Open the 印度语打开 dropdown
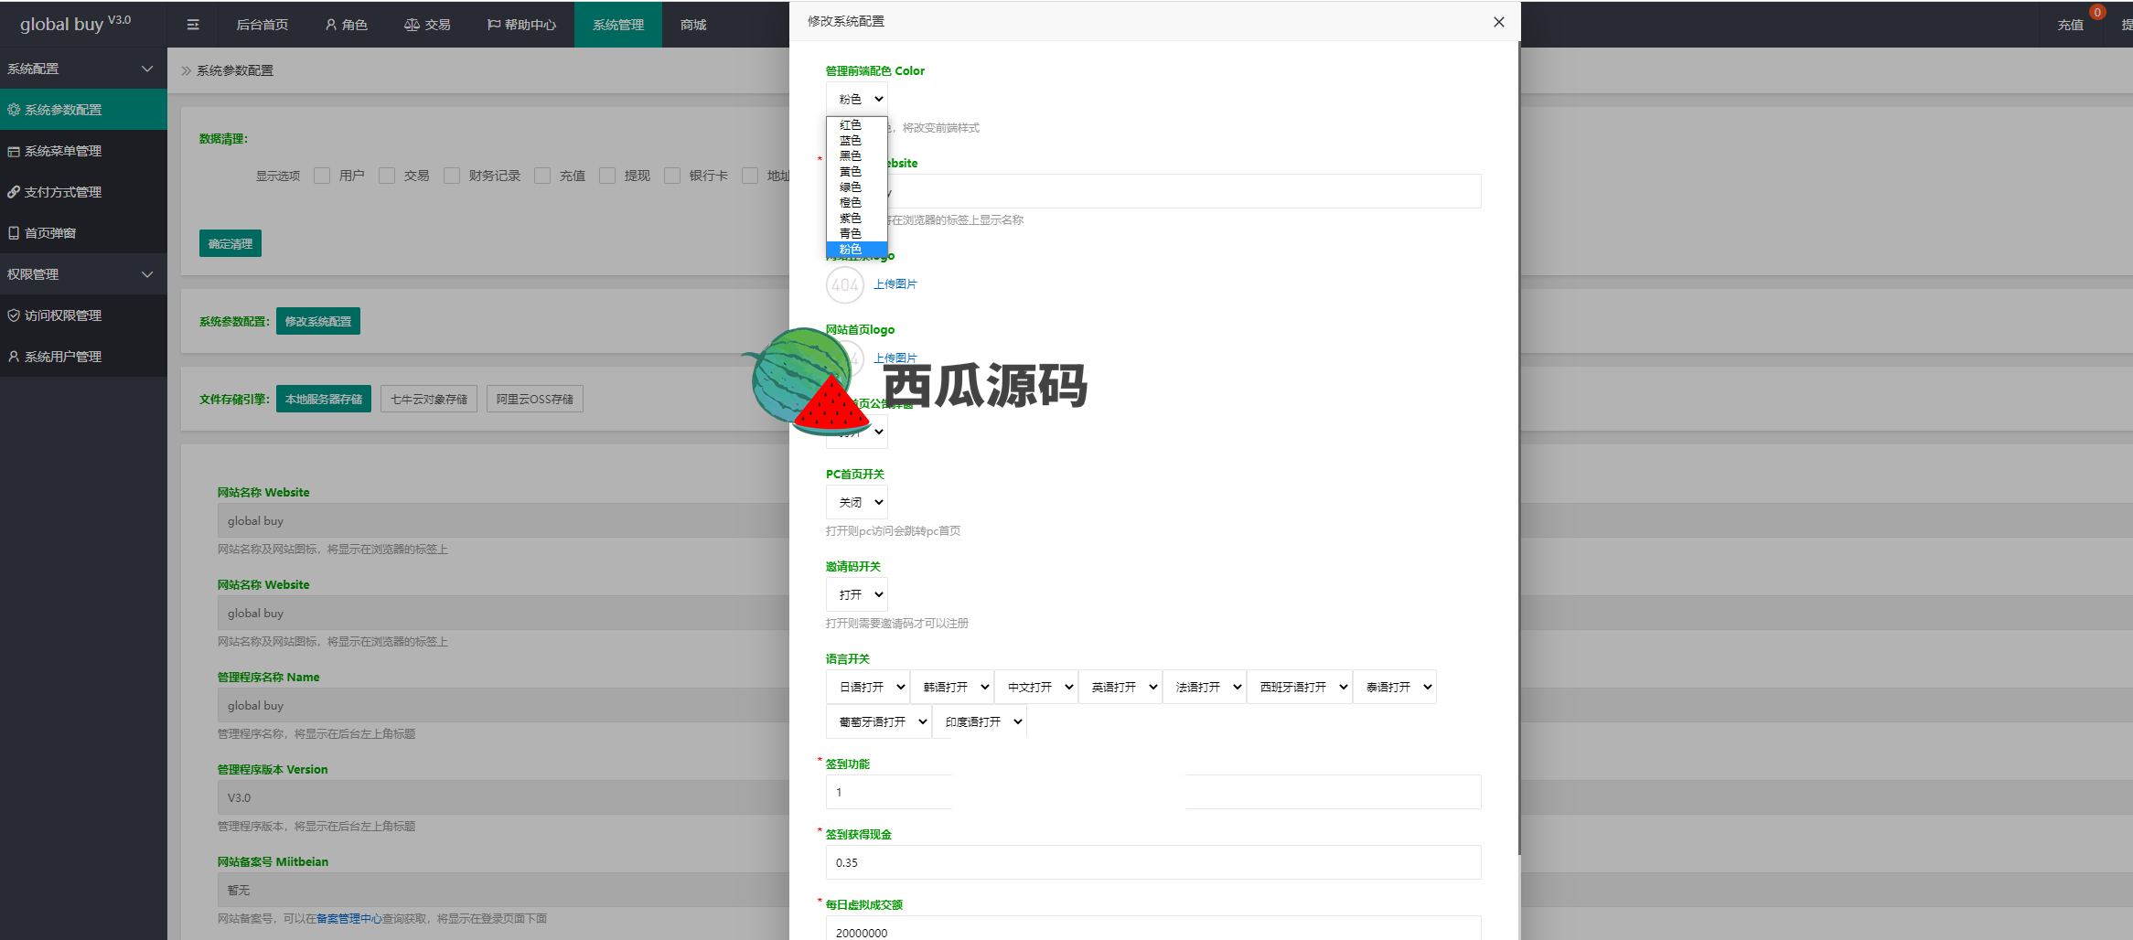This screenshot has height=940, width=2133. point(980,721)
